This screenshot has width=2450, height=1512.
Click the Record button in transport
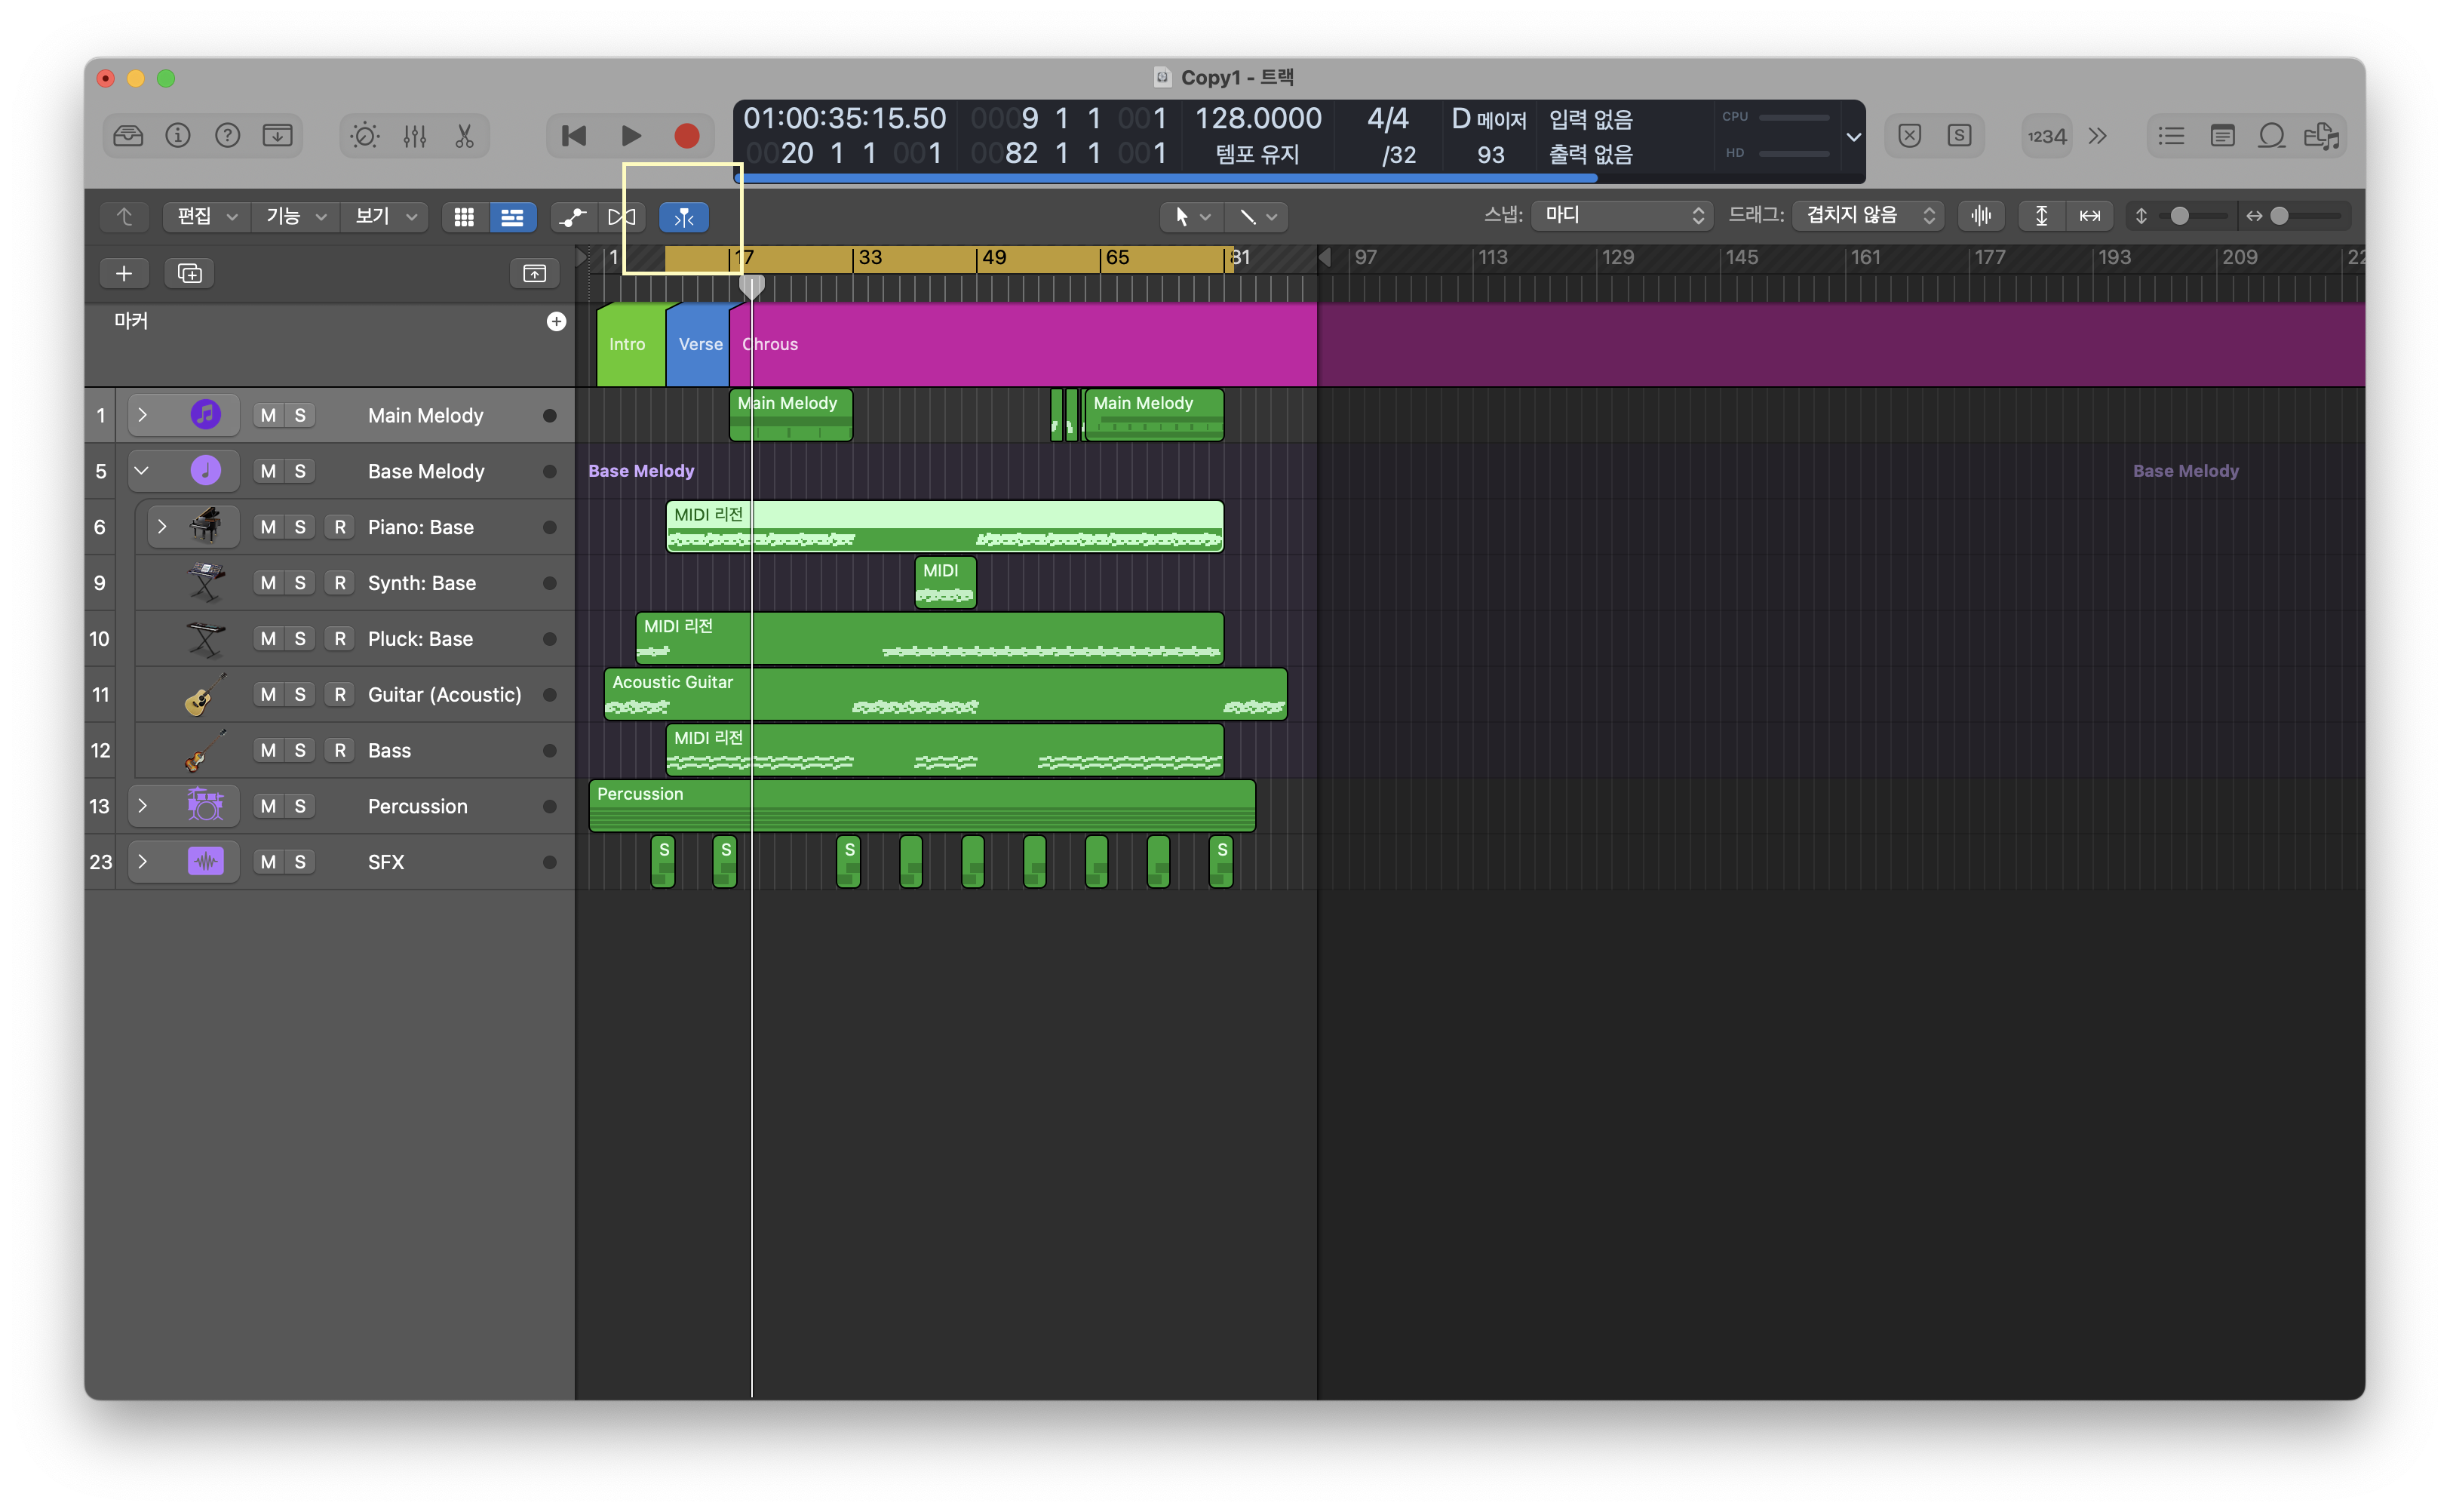(686, 136)
